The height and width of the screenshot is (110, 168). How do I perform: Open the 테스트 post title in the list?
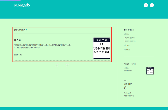point(17,40)
